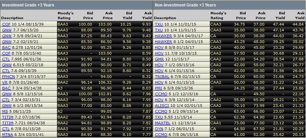Open the MAXTEL bond link
The image size is (306, 138).
(x=162, y=123)
